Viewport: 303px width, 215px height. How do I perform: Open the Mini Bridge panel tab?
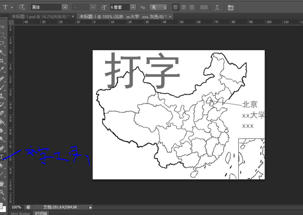point(20,213)
